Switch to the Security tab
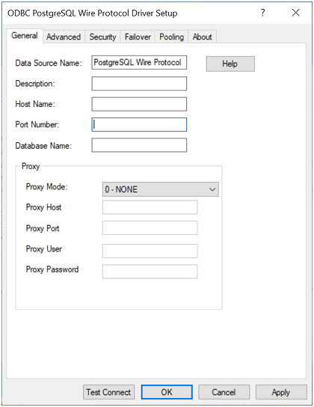Screen dimensions: 314x407 (102, 37)
